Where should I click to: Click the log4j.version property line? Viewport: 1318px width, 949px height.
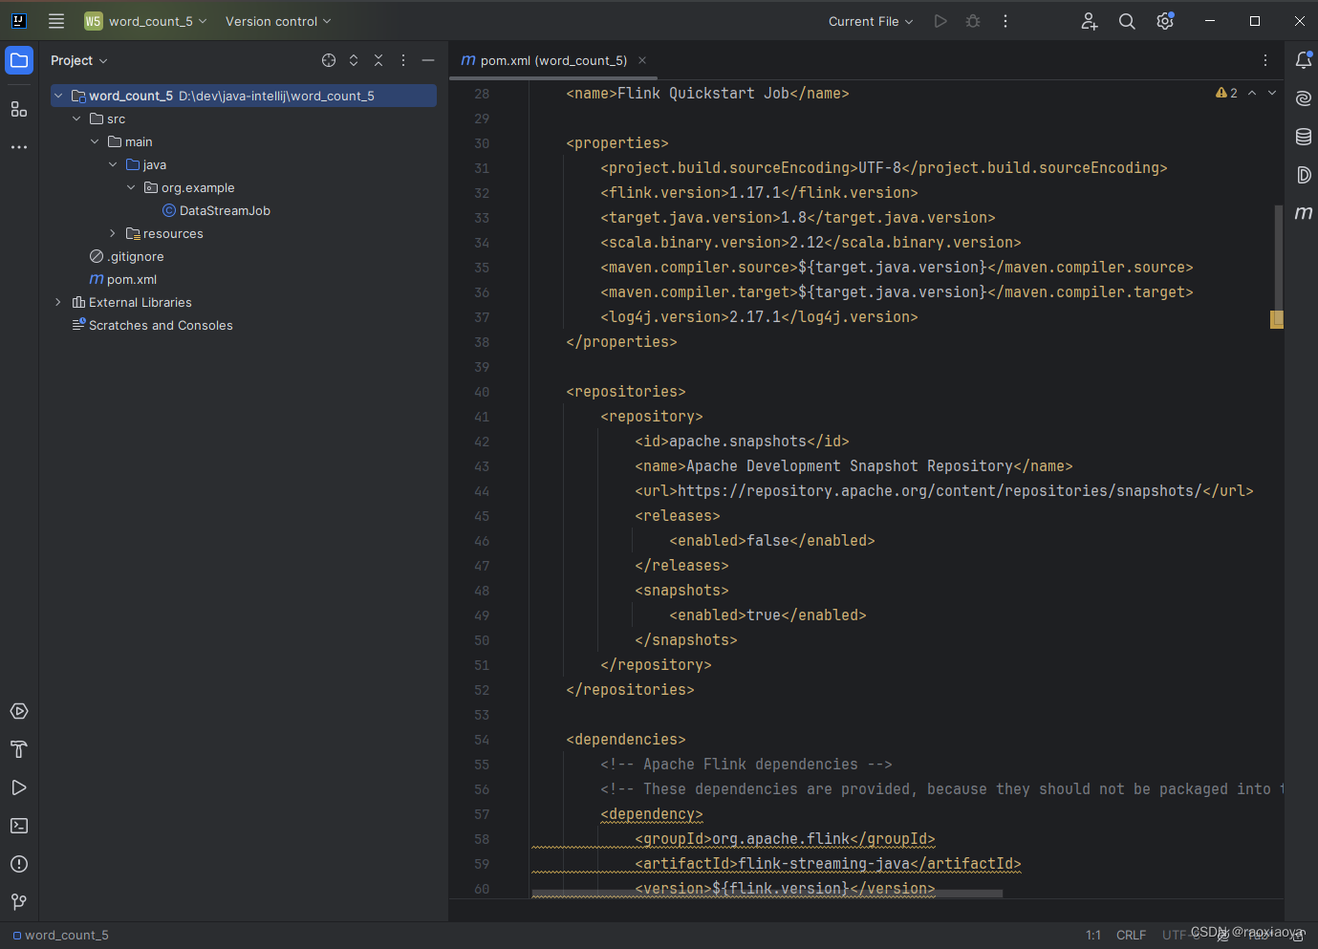[759, 317]
